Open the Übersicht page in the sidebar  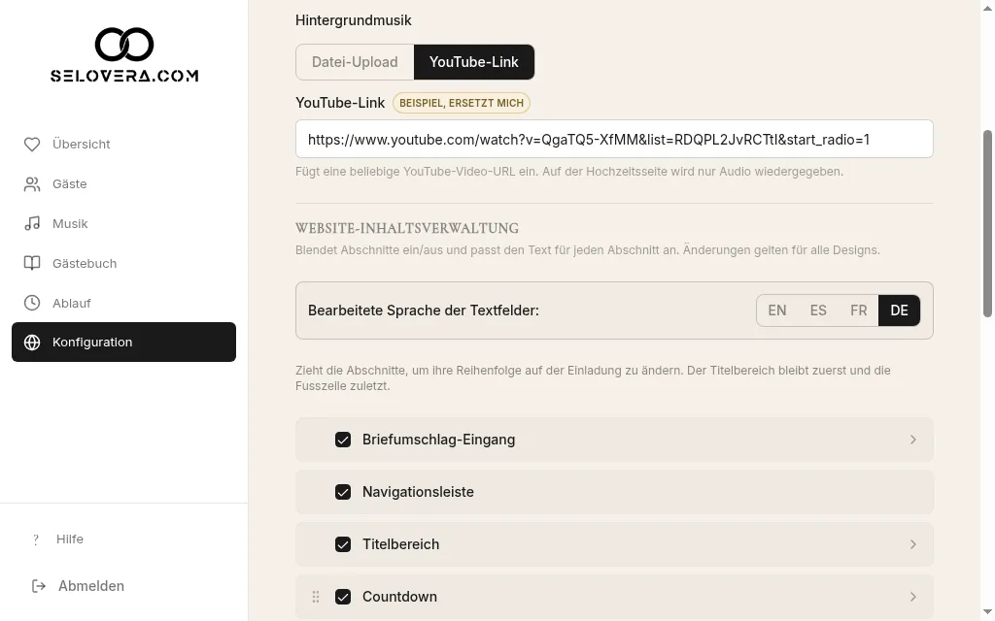[x=123, y=145]
